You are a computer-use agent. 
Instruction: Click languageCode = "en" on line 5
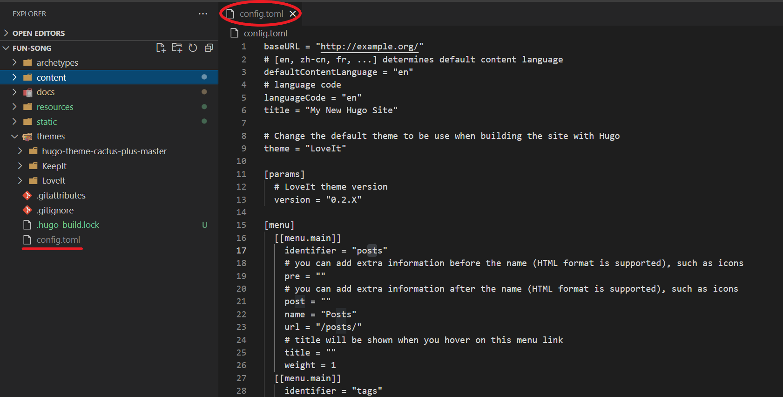313,98
